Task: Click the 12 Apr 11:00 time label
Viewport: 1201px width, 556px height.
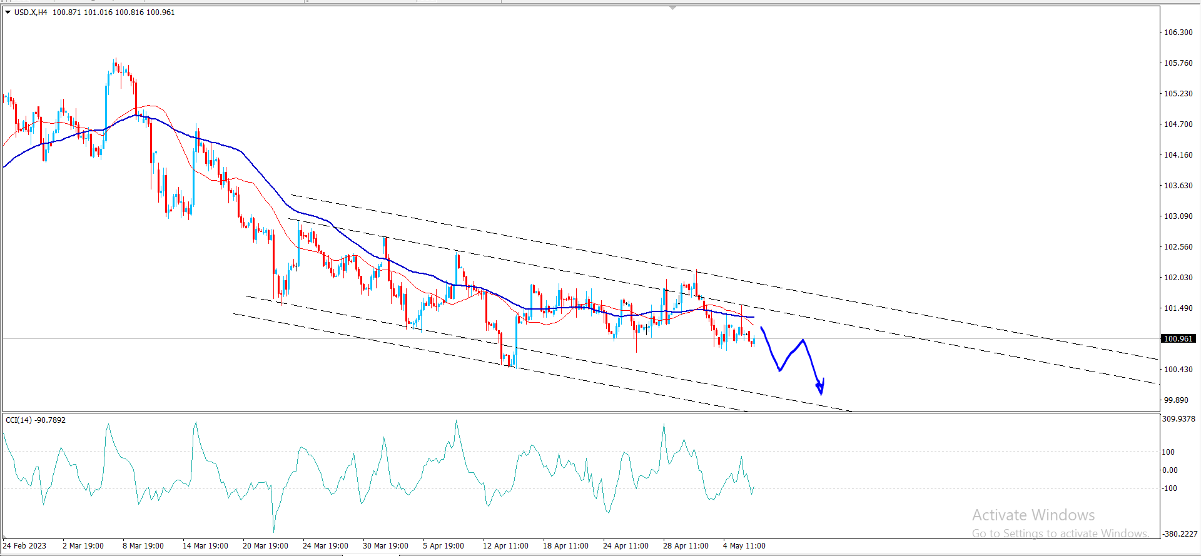Action: point(505,545)
